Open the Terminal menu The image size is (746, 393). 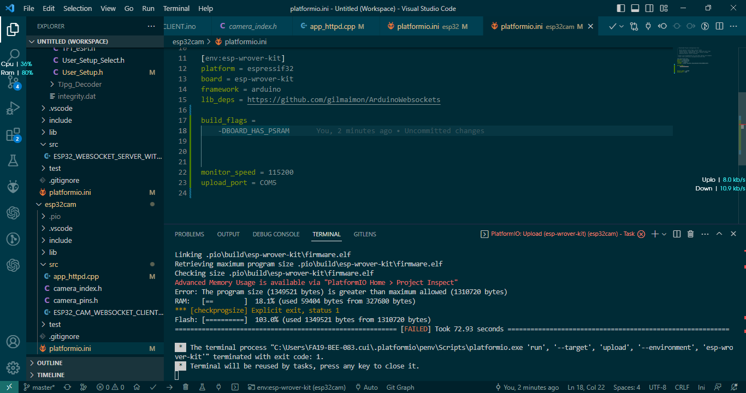(x=176, y=8)
